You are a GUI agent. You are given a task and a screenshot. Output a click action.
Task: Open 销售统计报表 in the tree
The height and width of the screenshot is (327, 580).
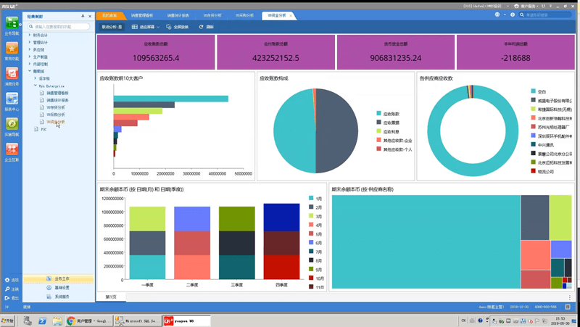click(57, 100)
